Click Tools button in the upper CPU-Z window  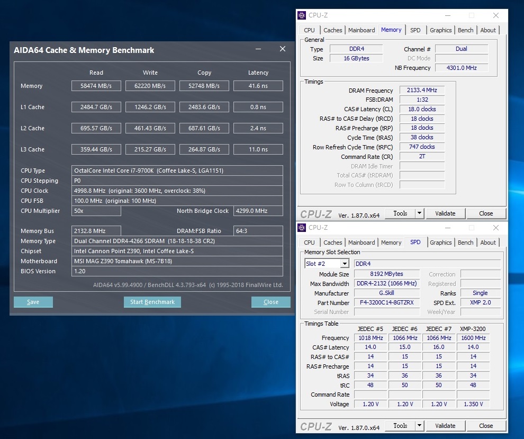[x=400, y=213]
